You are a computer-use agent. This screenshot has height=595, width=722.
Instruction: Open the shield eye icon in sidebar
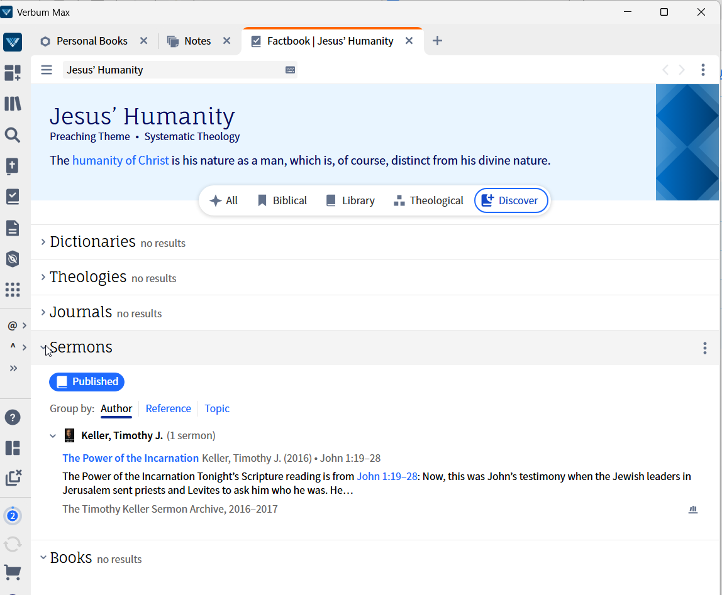[13, 259]
